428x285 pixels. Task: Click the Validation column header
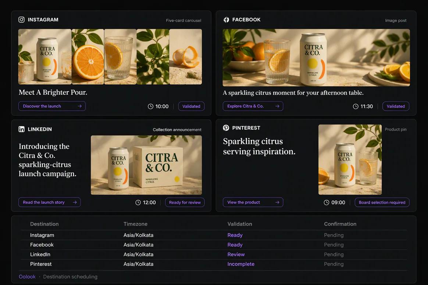pyautogui.click(x=240, y=224)
